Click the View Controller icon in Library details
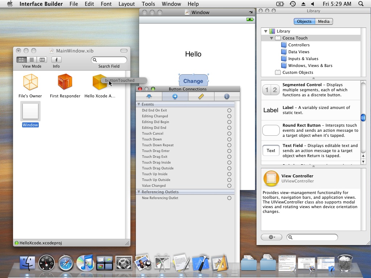Image resolution: width=371 pixels, height=278 pixels. click(271, 178)
